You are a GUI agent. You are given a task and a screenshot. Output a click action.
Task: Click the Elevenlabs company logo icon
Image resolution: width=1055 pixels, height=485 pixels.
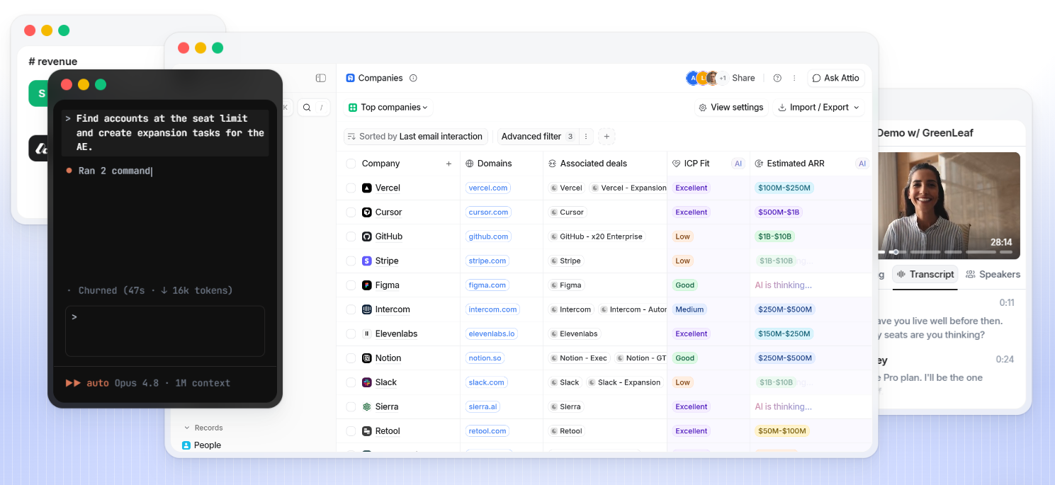click(x=367, y=333)
